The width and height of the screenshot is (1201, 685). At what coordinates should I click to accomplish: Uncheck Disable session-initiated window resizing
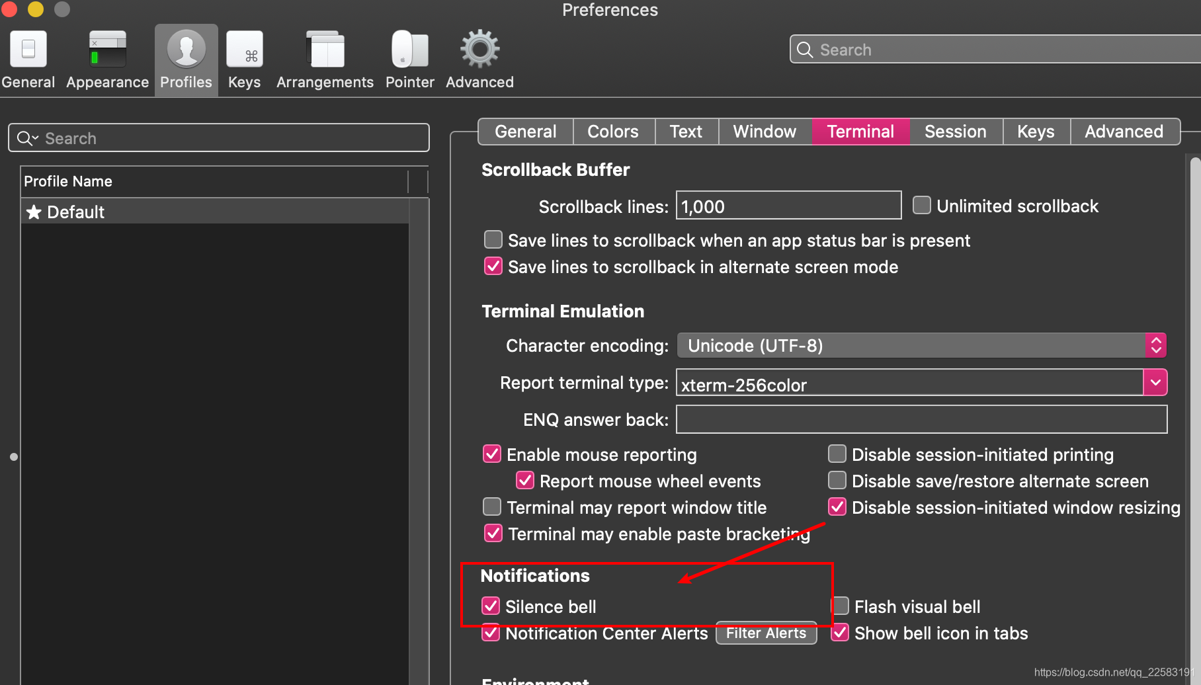pos(837,507)
